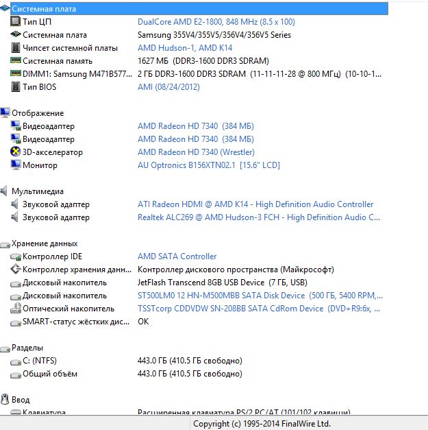Viewport: 428px width, 430px height.
Task: Click the storage controller icon beside Контроллер хранения данн...
Action: click(15, 269)
